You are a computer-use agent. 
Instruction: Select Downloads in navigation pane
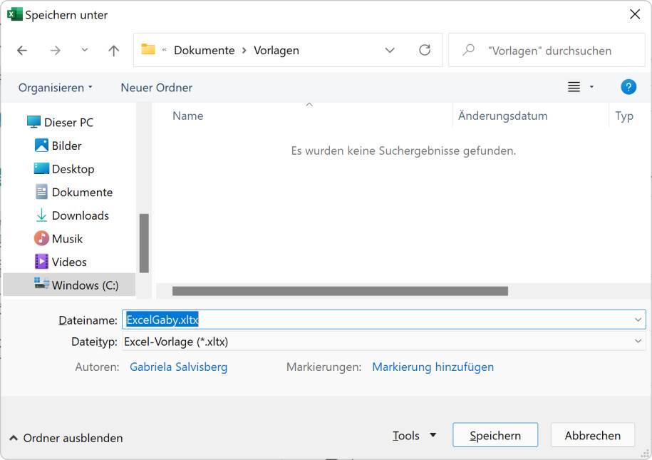pos(80,215)
